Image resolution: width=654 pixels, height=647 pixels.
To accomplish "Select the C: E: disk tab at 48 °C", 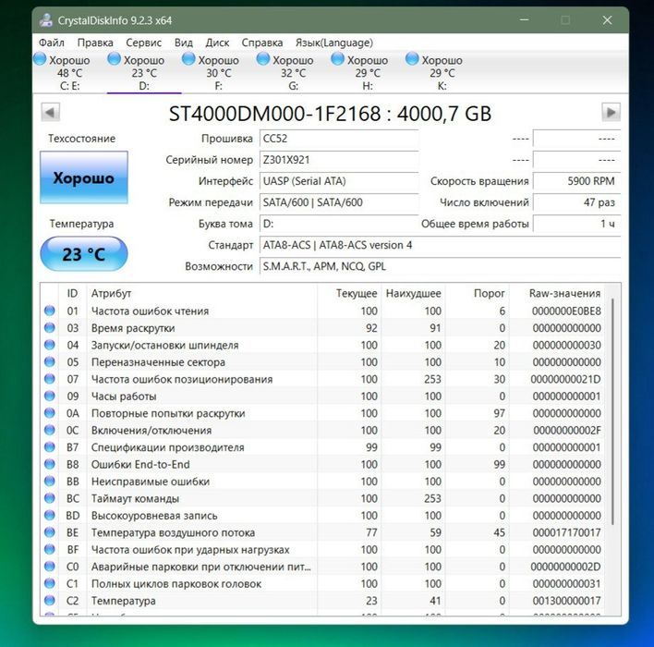I will tap(69, 72).
